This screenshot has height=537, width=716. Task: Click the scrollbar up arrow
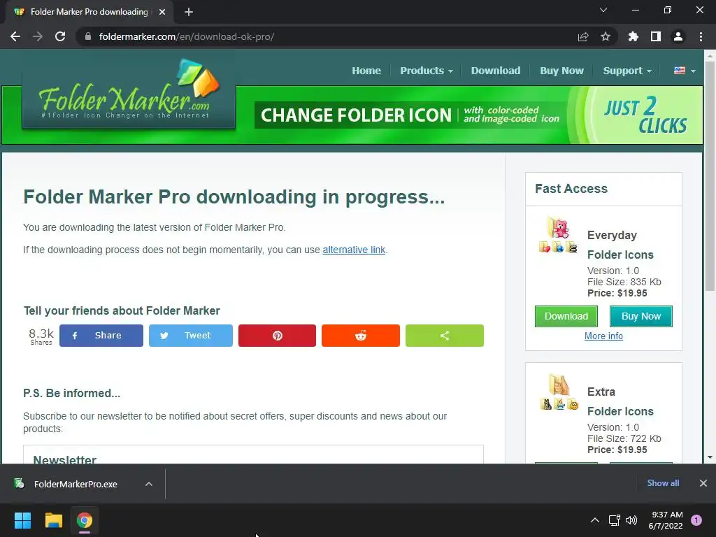coord(710,56)
